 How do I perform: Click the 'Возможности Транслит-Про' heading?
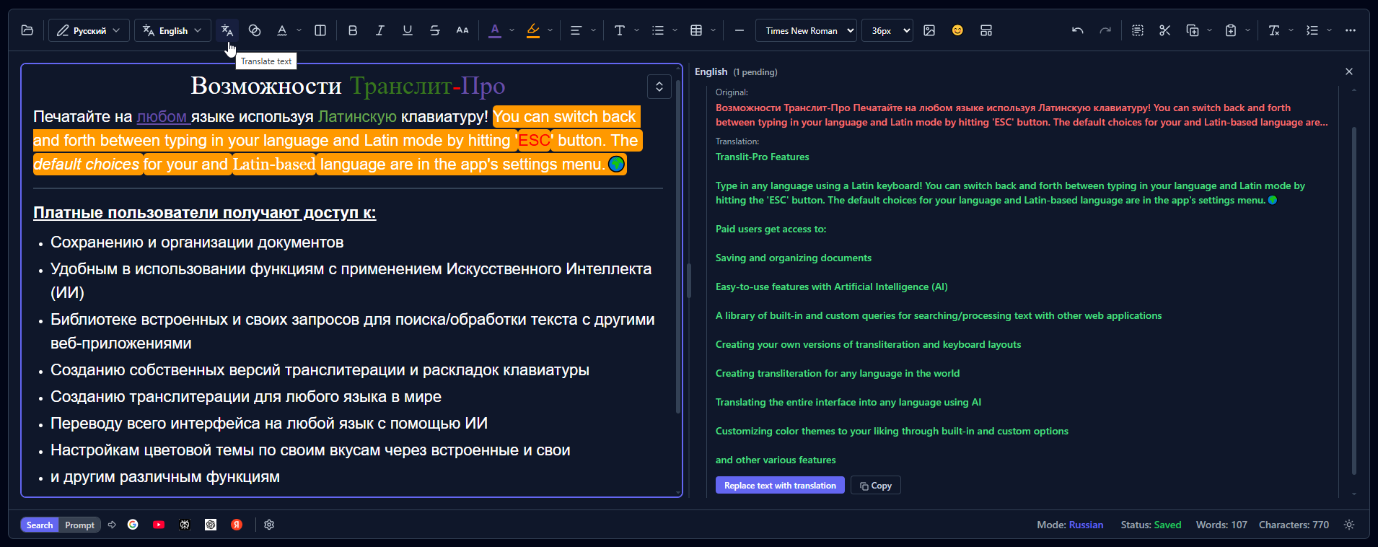tap(348, 86)
